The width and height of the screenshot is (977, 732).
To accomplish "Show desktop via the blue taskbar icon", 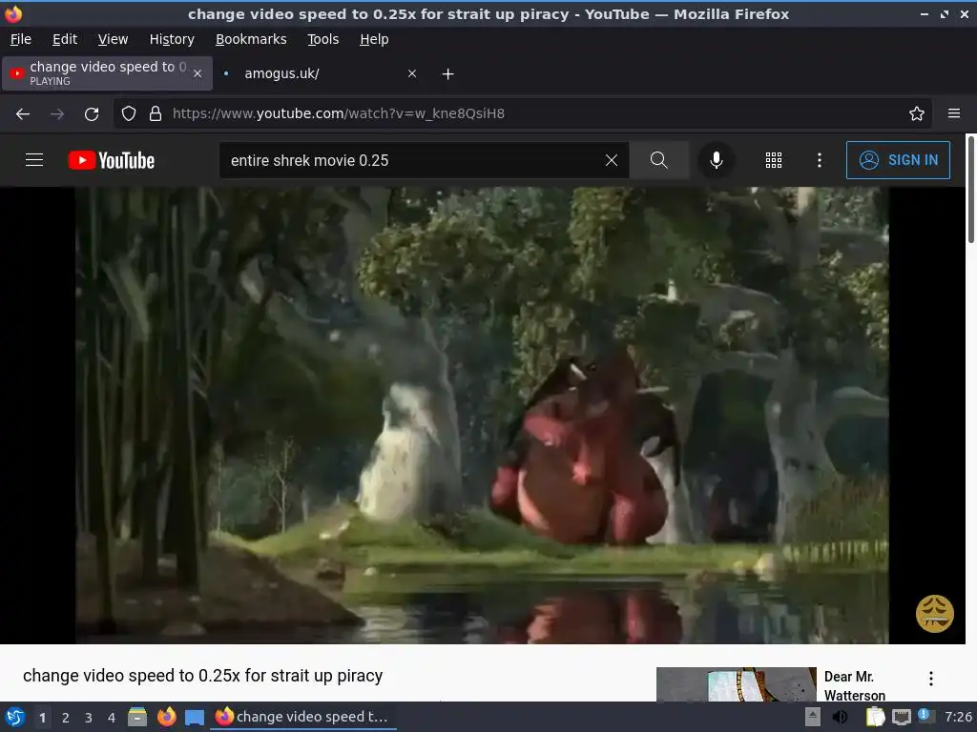I will [x=195, y=718].
